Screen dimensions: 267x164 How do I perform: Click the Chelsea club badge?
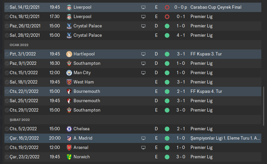[x=69, y=129]
